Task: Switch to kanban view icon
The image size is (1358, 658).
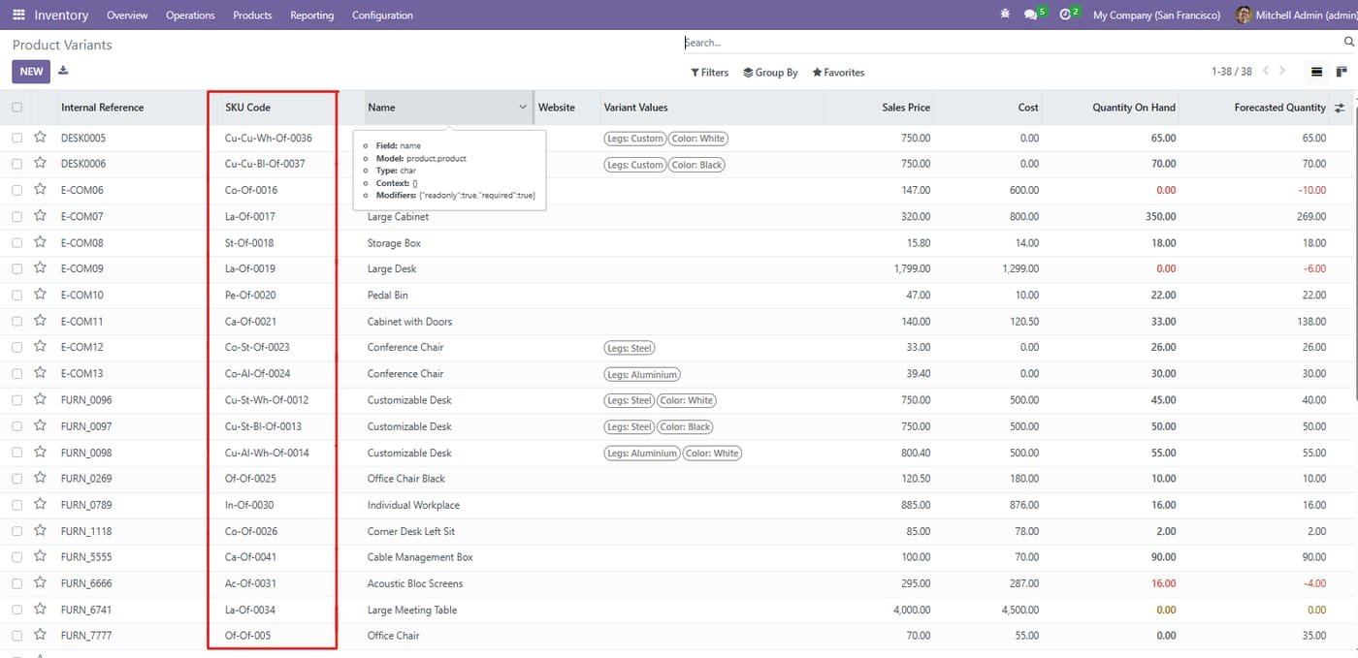Action: 1342,72
